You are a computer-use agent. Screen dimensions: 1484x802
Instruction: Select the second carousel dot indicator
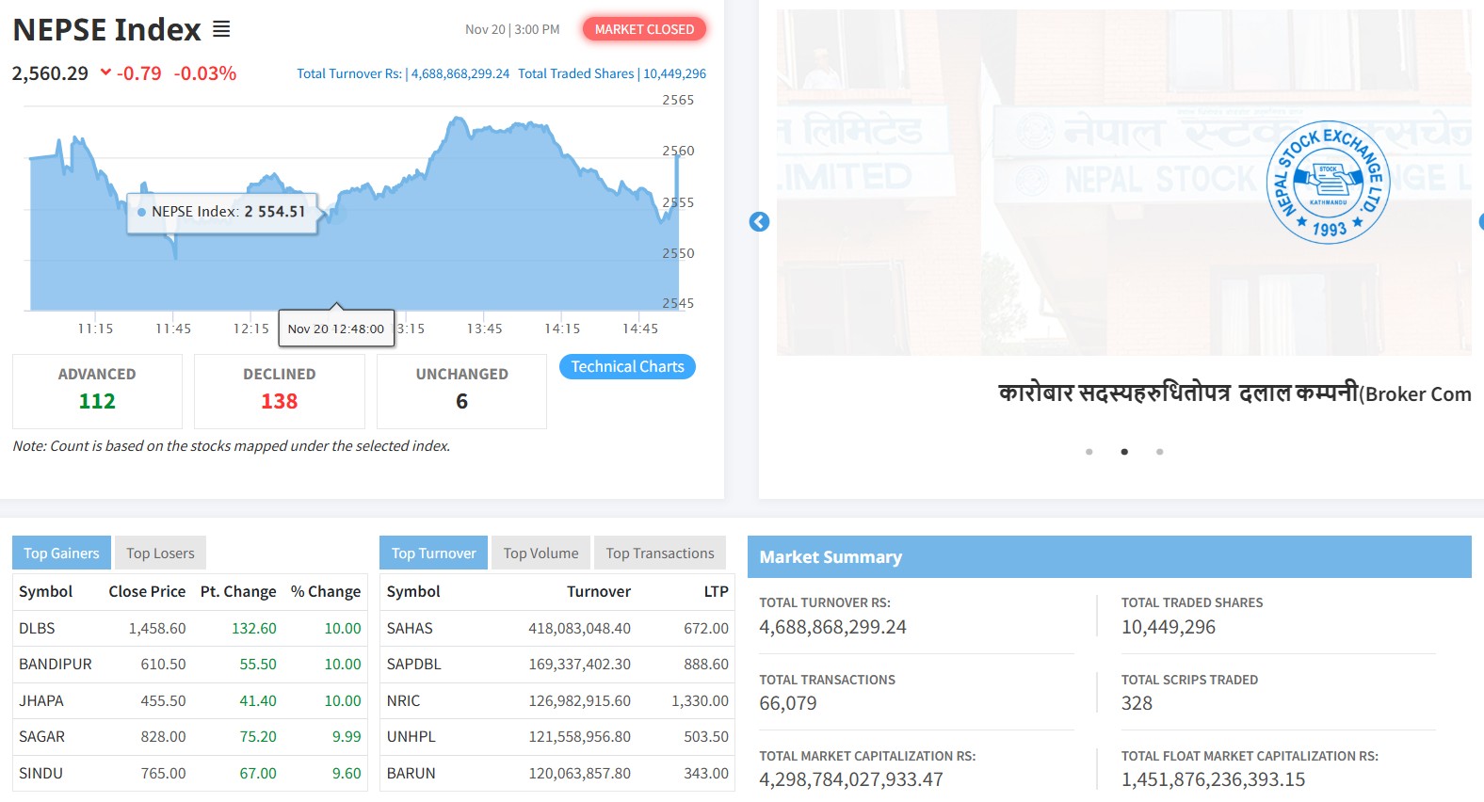pos(1124,452)
